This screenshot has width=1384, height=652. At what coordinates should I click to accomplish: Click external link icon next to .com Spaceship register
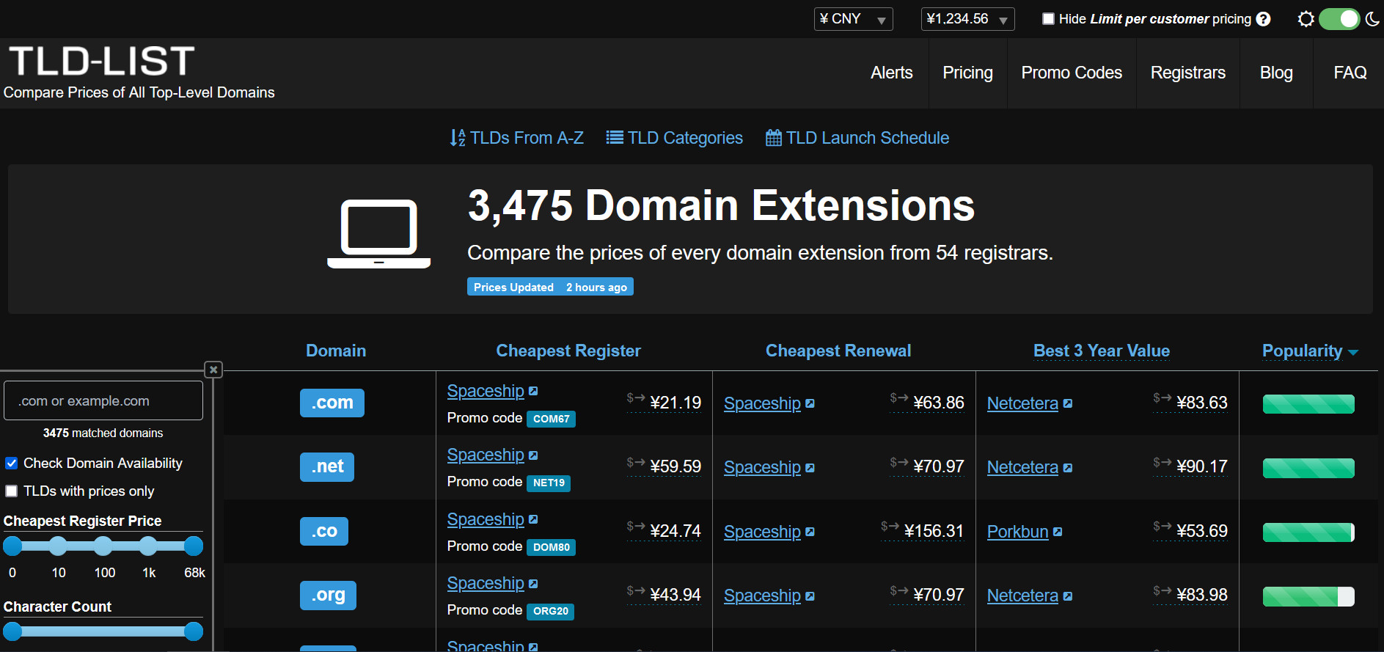point(533,391)
